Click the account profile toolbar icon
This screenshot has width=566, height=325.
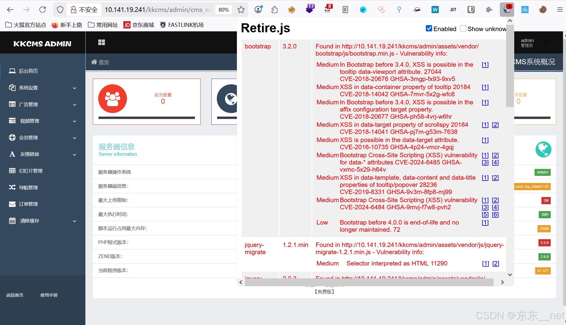click(x=258, y=10)
